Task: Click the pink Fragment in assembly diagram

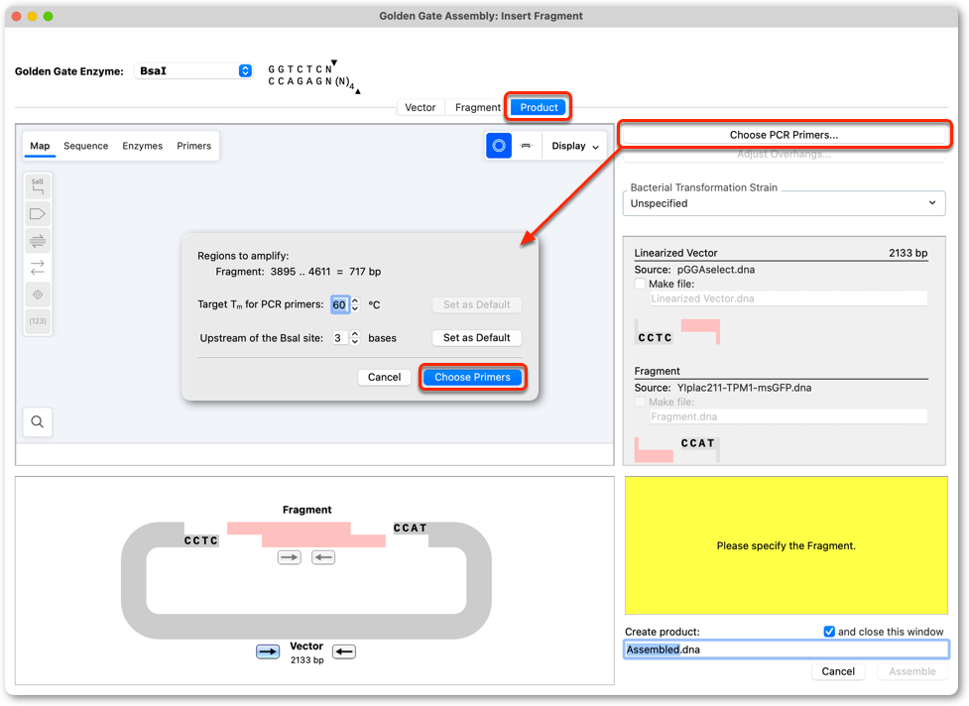Action: (x=306, y=534)
